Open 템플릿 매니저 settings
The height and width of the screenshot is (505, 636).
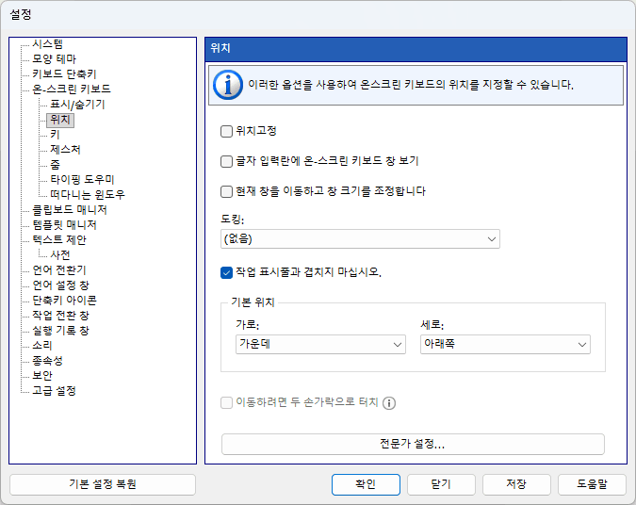(x=64, y=225)
